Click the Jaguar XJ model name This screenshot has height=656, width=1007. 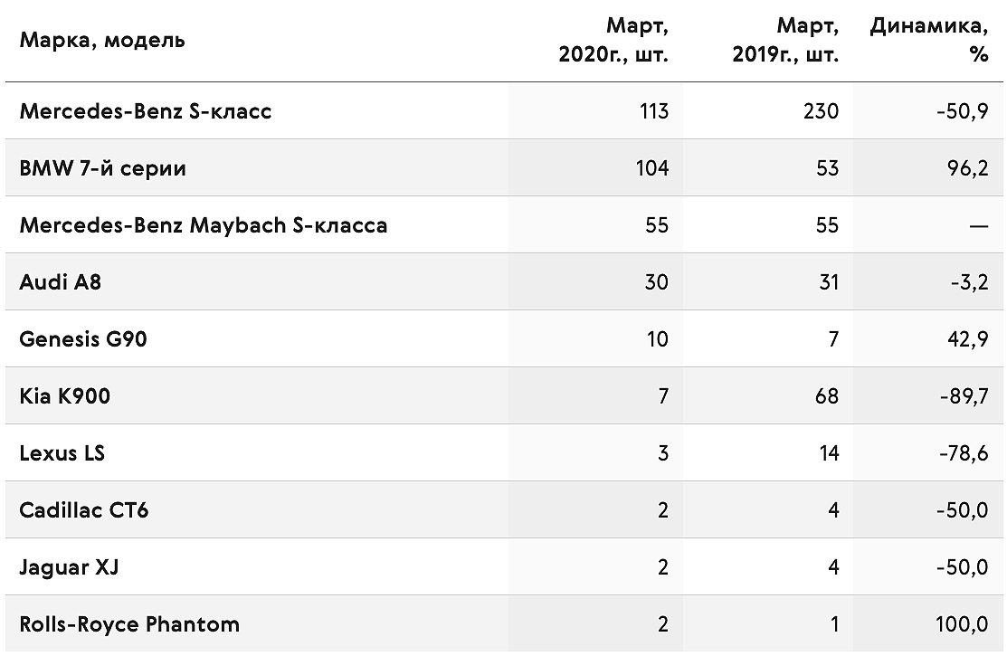pos(70,567)
